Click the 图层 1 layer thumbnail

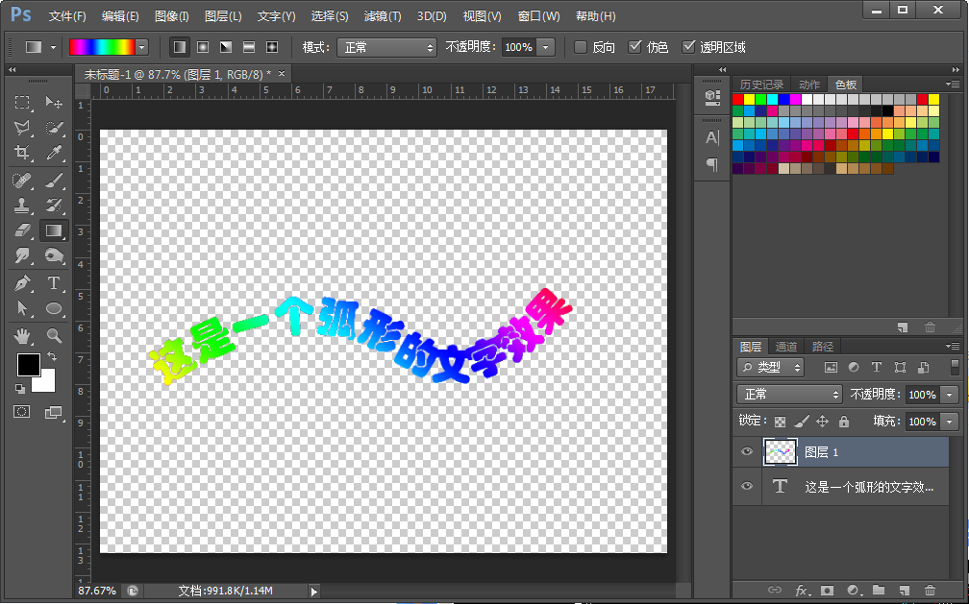pyautogui.click(x=781, y=452)
